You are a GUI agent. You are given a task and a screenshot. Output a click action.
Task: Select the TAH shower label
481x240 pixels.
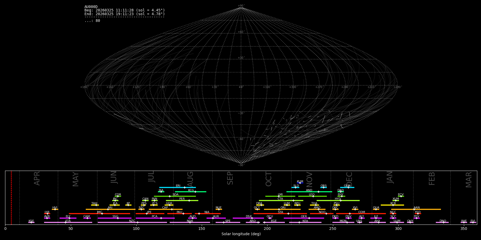coord(94,203)
